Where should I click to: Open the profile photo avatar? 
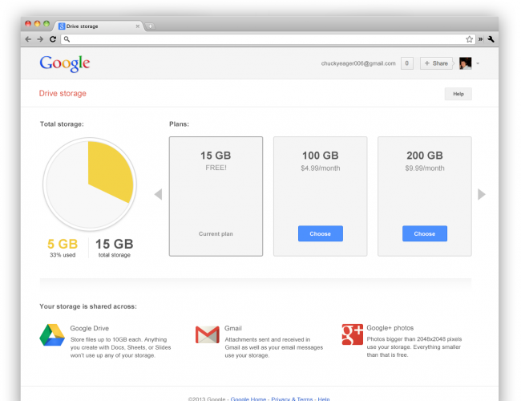(465, 63)
